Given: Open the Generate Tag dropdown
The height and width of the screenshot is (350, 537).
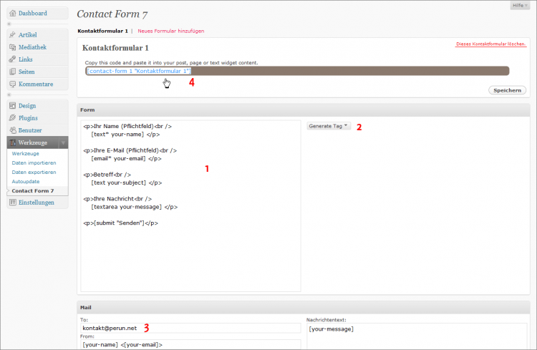Looking at the screenshot, I should (x=329, y=126).
